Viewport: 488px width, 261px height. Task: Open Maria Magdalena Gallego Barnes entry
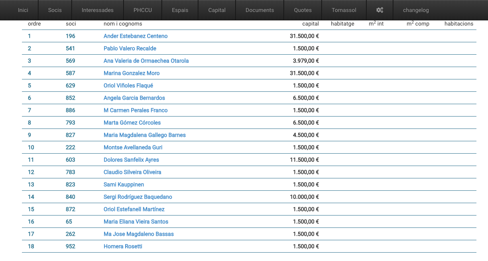click(x=145, y=135)
